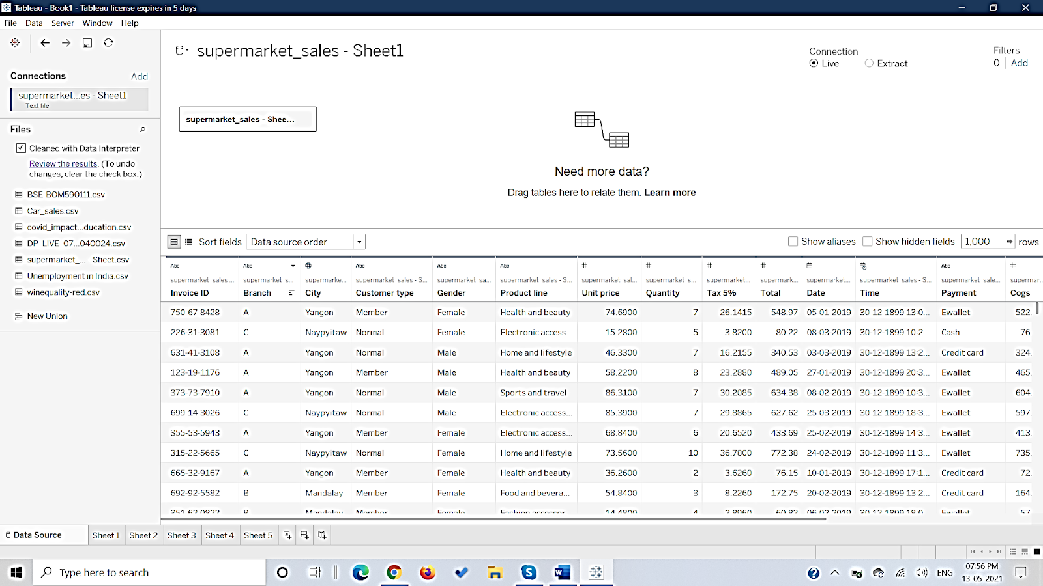This screenshot has width=1043, height=586.
Task: Open the Branch column dropdown arrow
Action: 293,266
